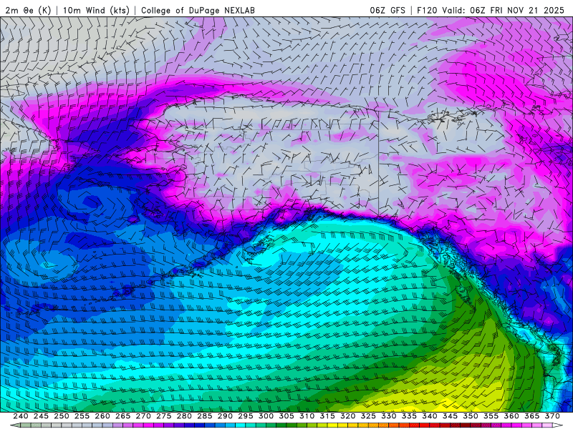Click the 370 value on the color scale
Screen dimensions: 573x429
pyautogui.click(x=552, y=416)
